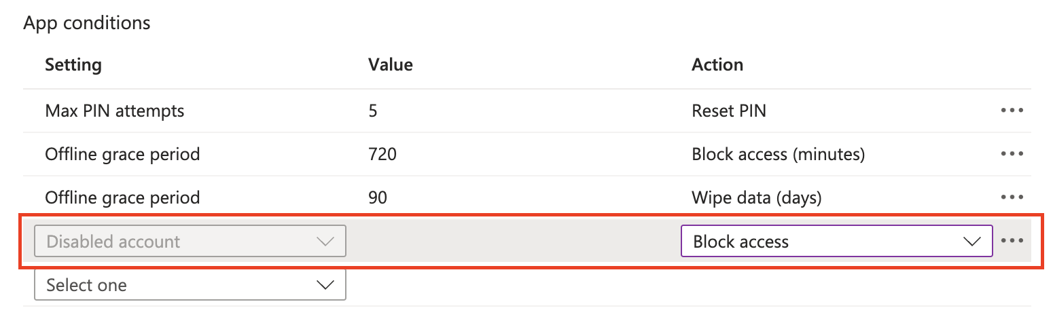Click the App conditions section heading
The image size is (1053, 323).
[87, 23]
